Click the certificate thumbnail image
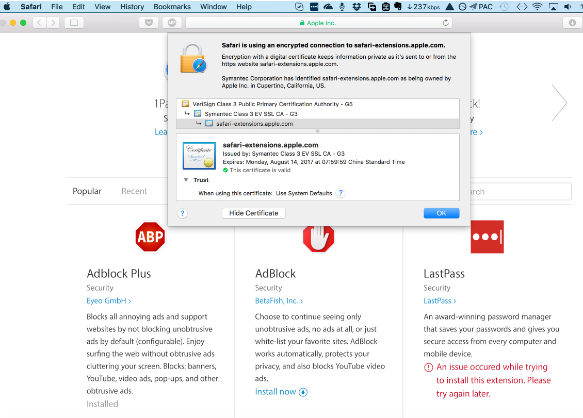This screenshot has height=418, width=583. point(199,156)
